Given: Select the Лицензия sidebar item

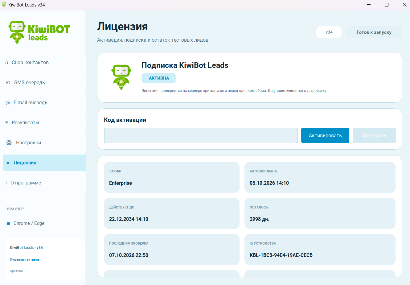Looking at the screenshot, I should point(44,163).
